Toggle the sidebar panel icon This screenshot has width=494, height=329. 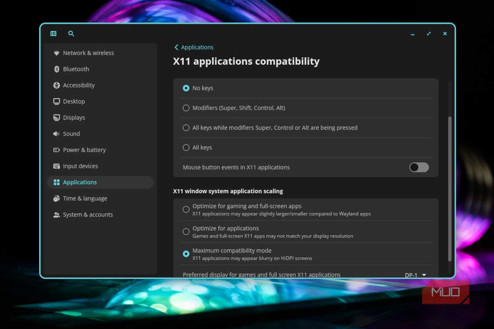[x=53, y=34]
